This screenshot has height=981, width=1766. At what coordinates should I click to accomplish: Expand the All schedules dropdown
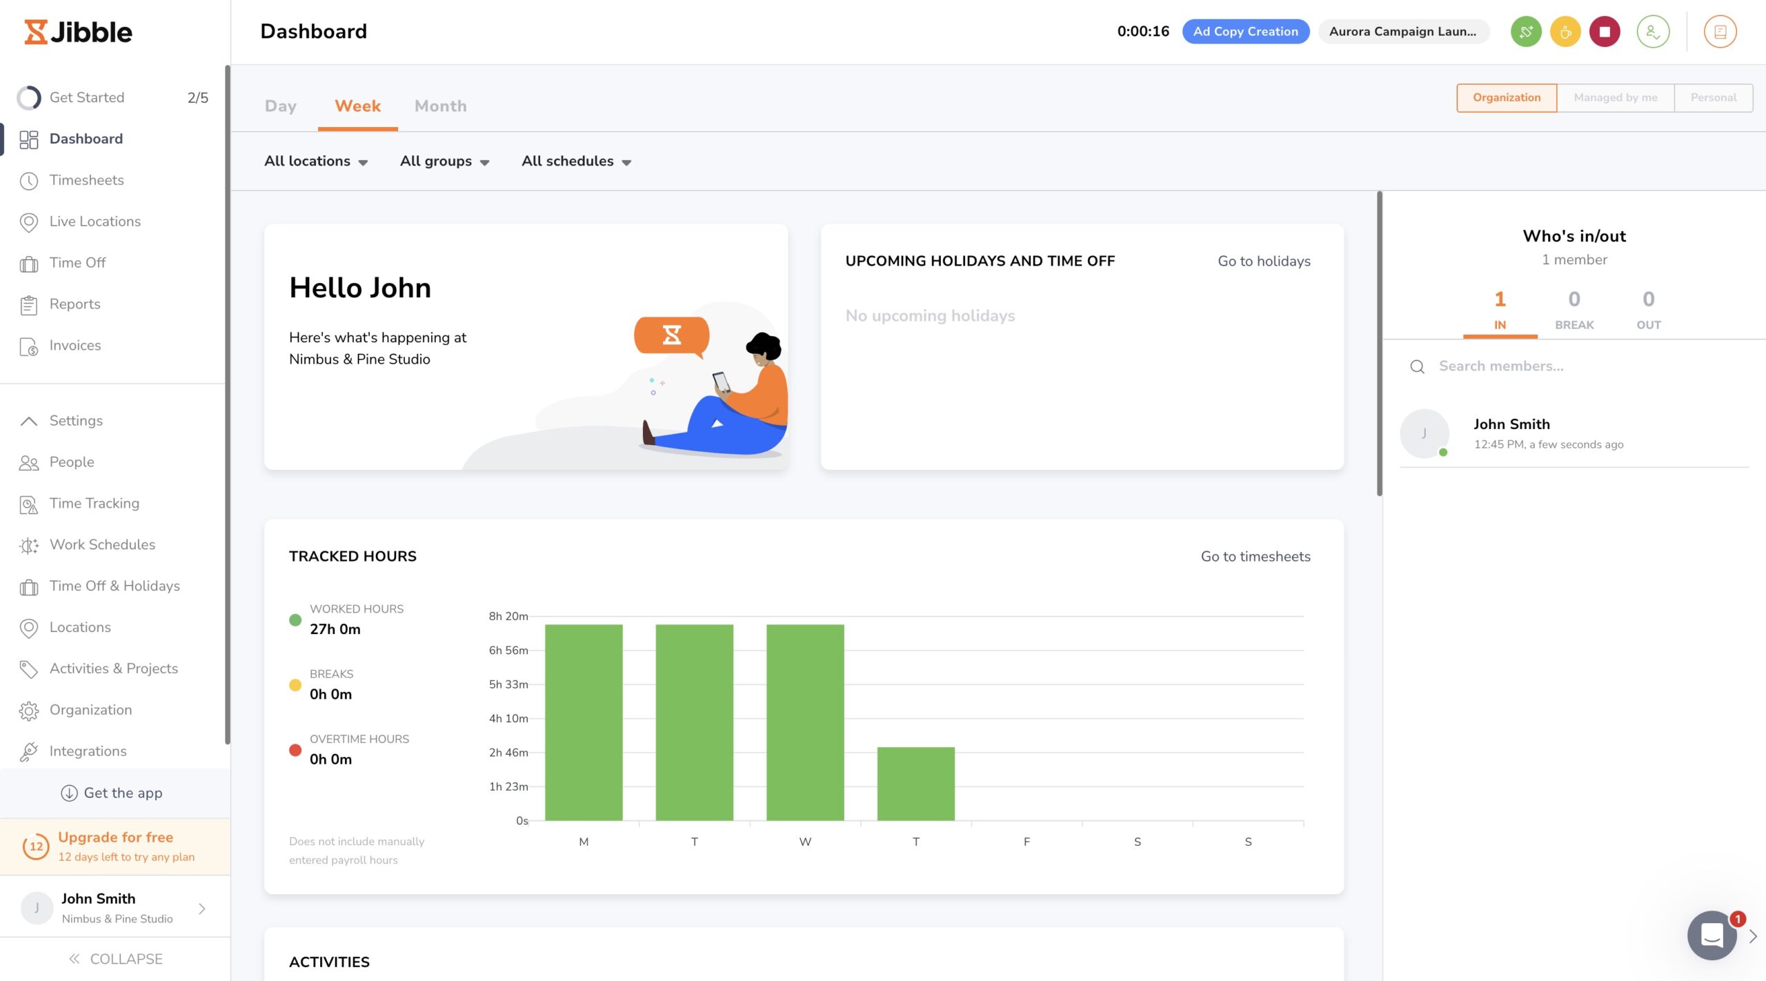click(577, 161)
